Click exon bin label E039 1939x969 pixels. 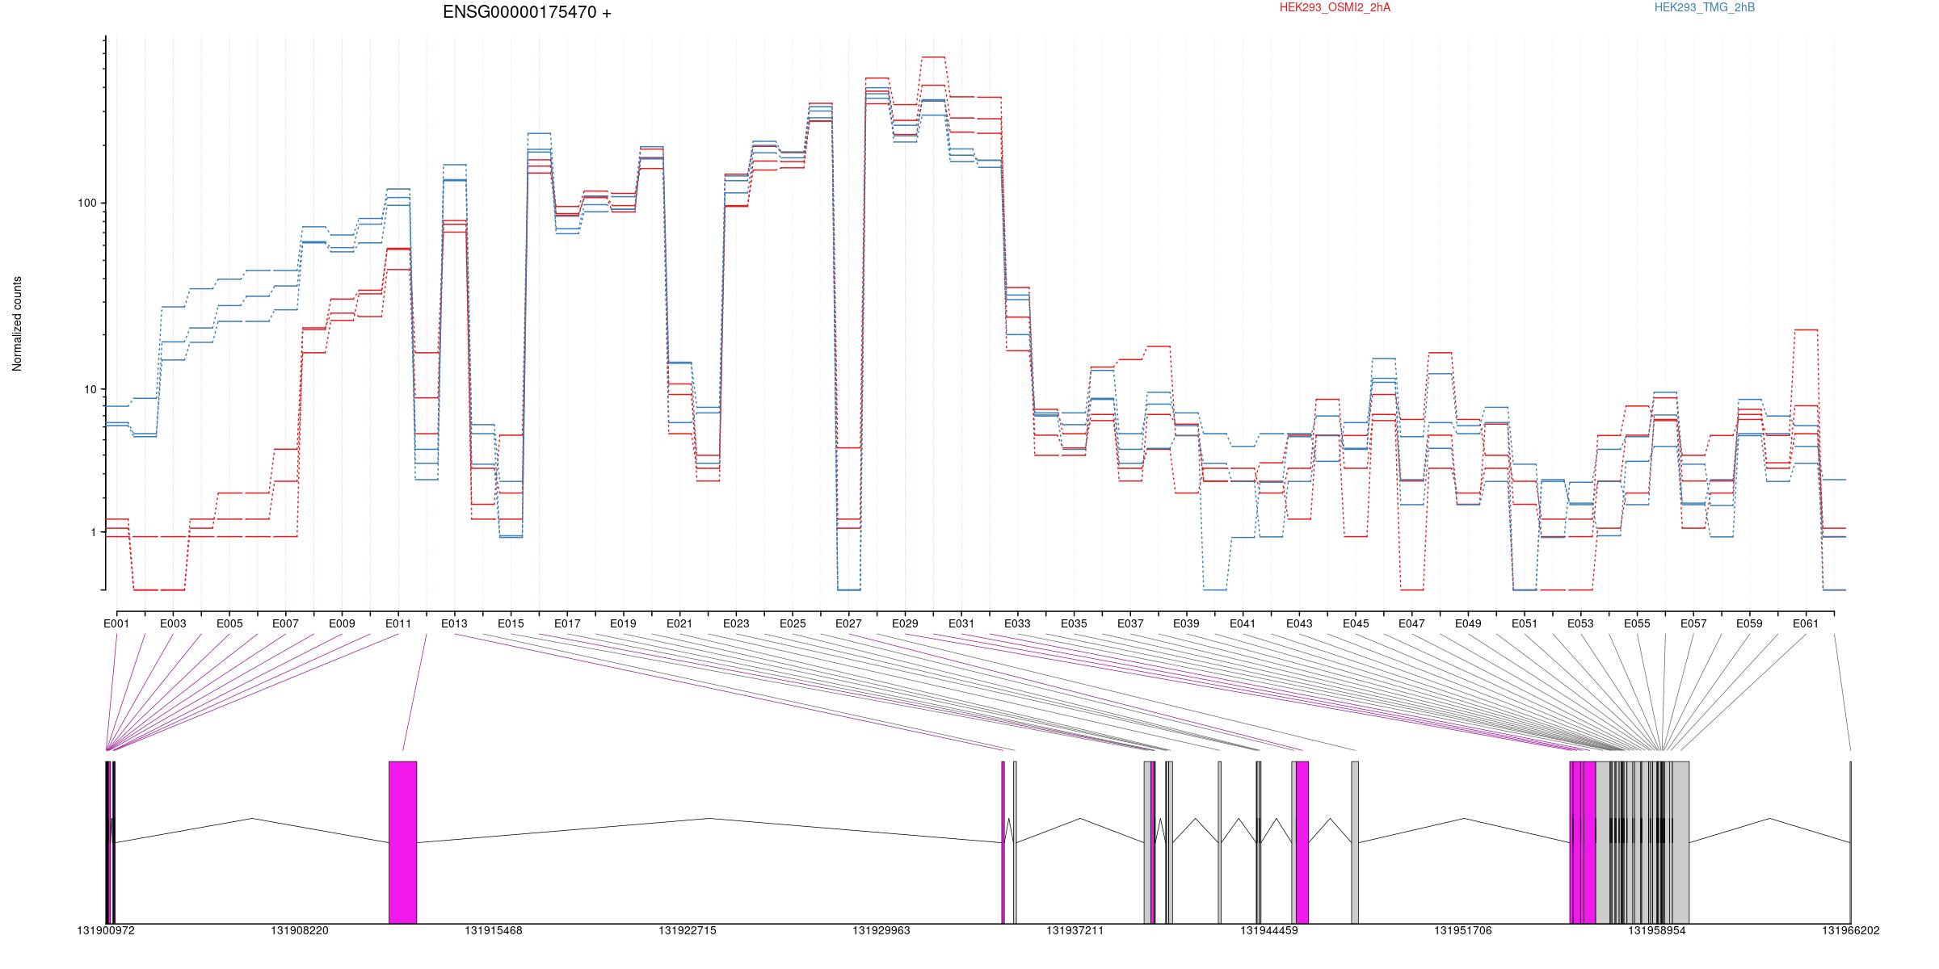coord(1186,623)
